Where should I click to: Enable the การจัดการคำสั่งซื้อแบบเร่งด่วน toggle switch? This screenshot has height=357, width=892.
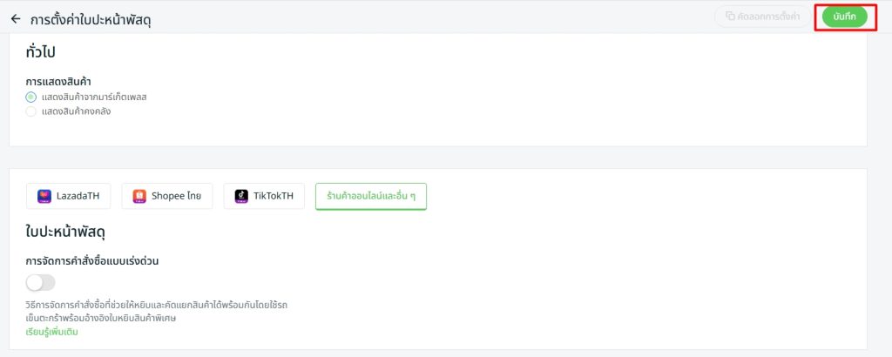point(41,282)
